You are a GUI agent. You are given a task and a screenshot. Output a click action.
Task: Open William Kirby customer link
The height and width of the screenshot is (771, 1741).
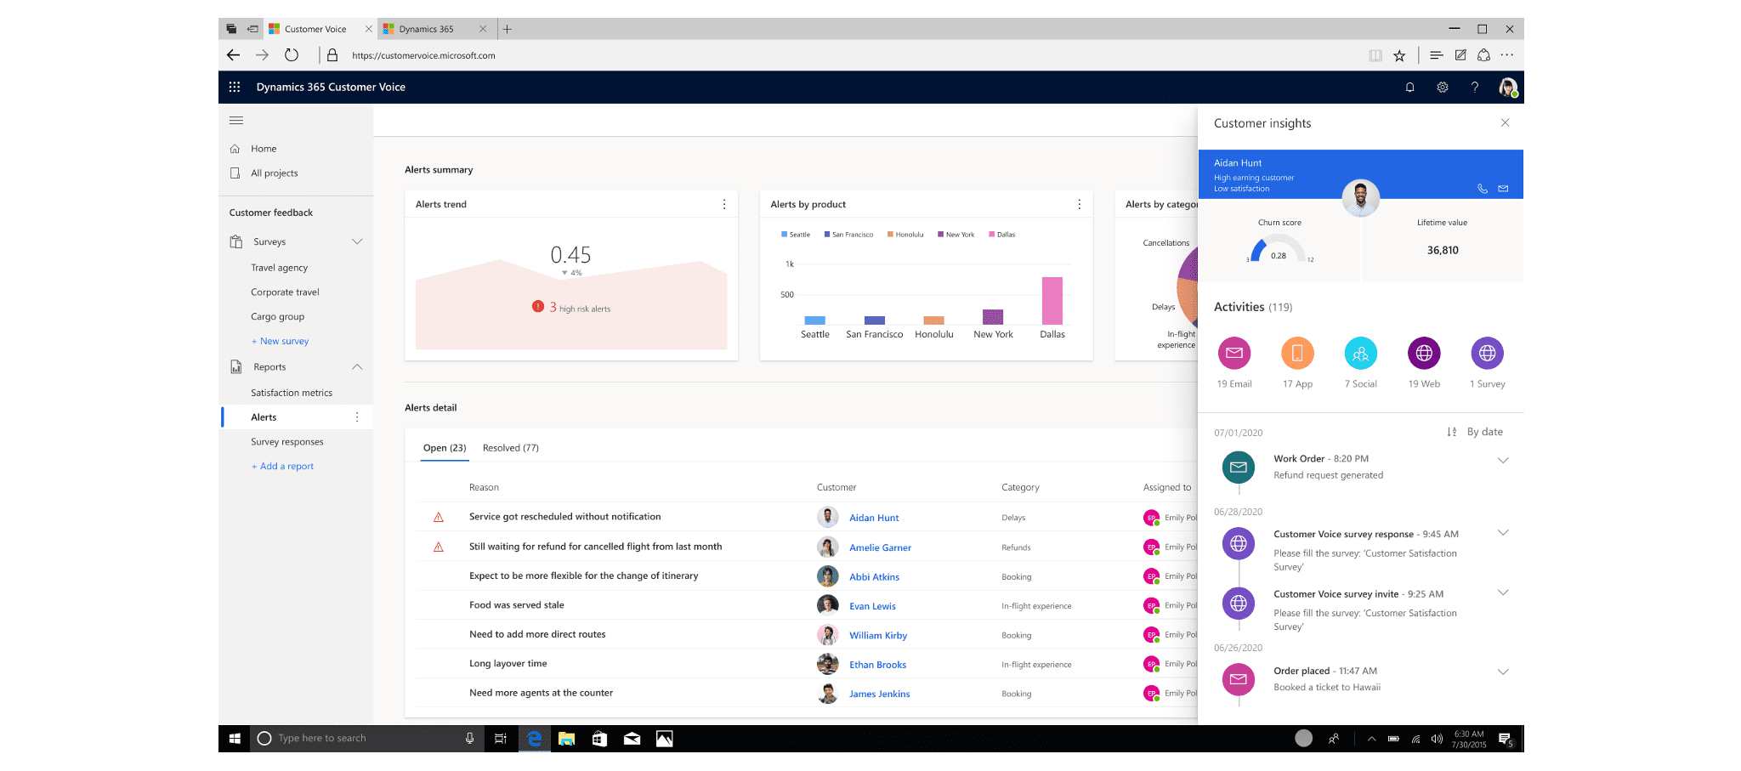[x=878, y=636]
